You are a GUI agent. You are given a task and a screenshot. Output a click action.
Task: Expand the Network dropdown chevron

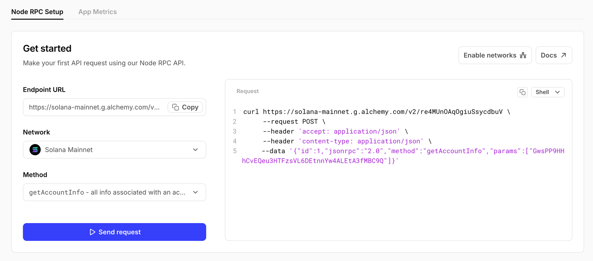tap(195, 150)
